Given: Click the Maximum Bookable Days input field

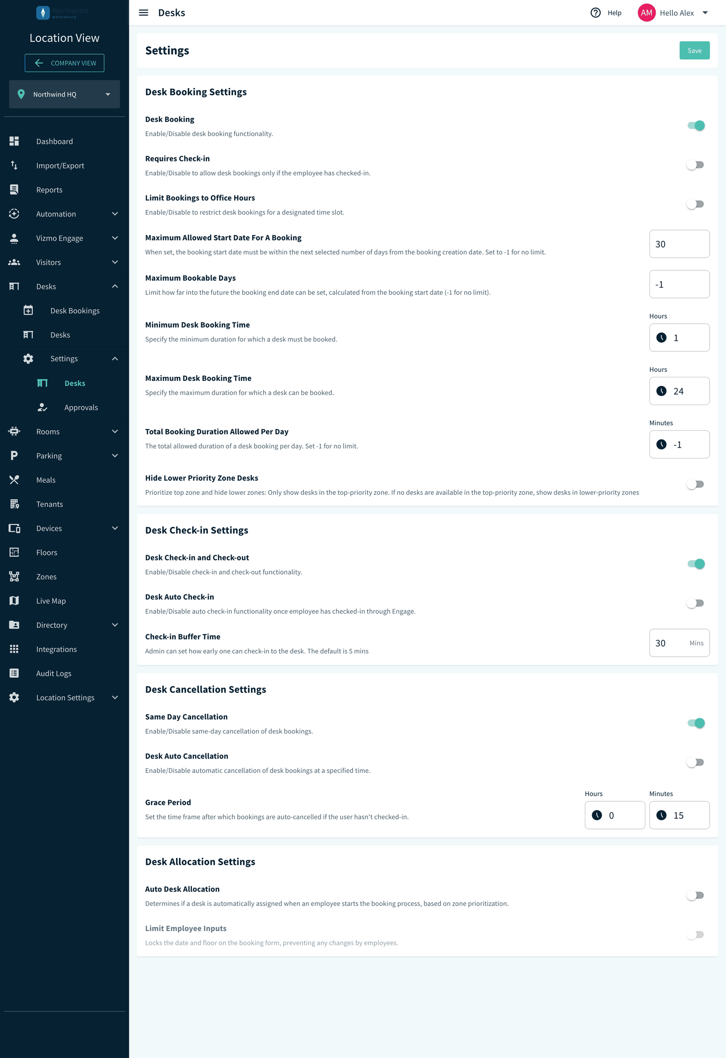Looking at the screenshot, I should pyautogui.click(x=679, y=284).
